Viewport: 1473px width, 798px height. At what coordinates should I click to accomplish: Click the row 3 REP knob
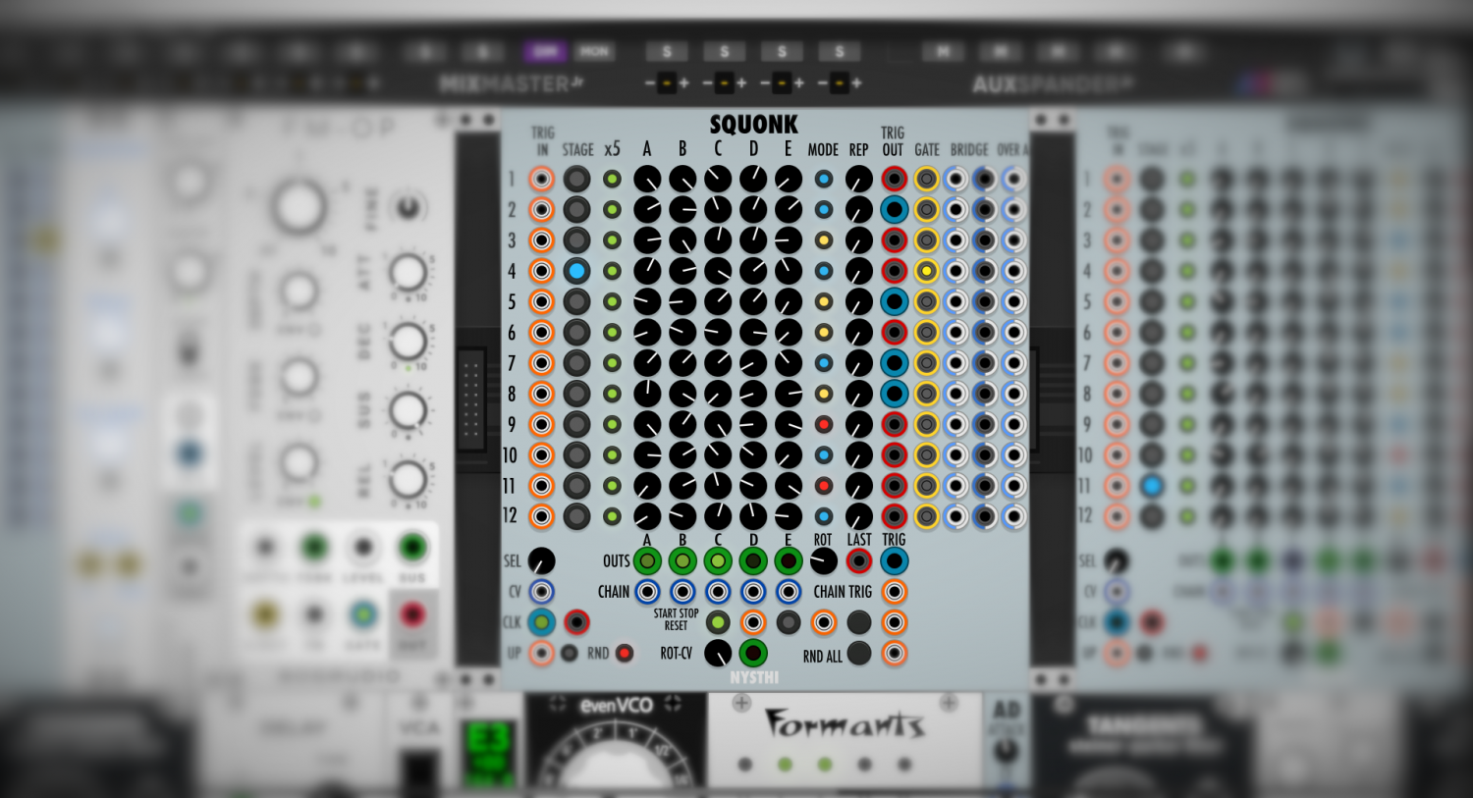tap(859, 240)
